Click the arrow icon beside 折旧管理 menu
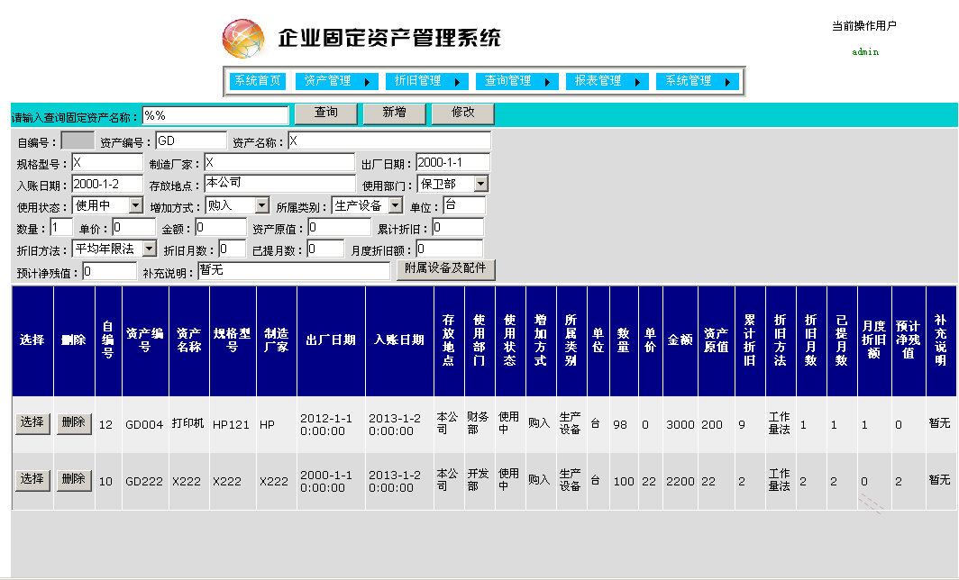Screen dimensions: 959x580 pyautogui.click(x=460, y=81)
